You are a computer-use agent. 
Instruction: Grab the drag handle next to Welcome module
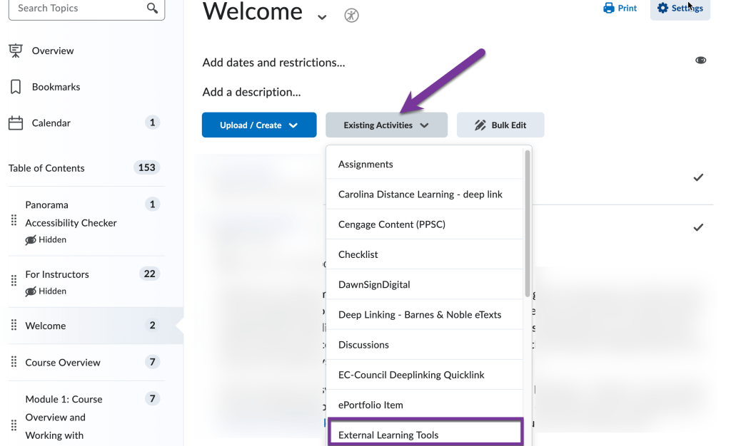13,325
